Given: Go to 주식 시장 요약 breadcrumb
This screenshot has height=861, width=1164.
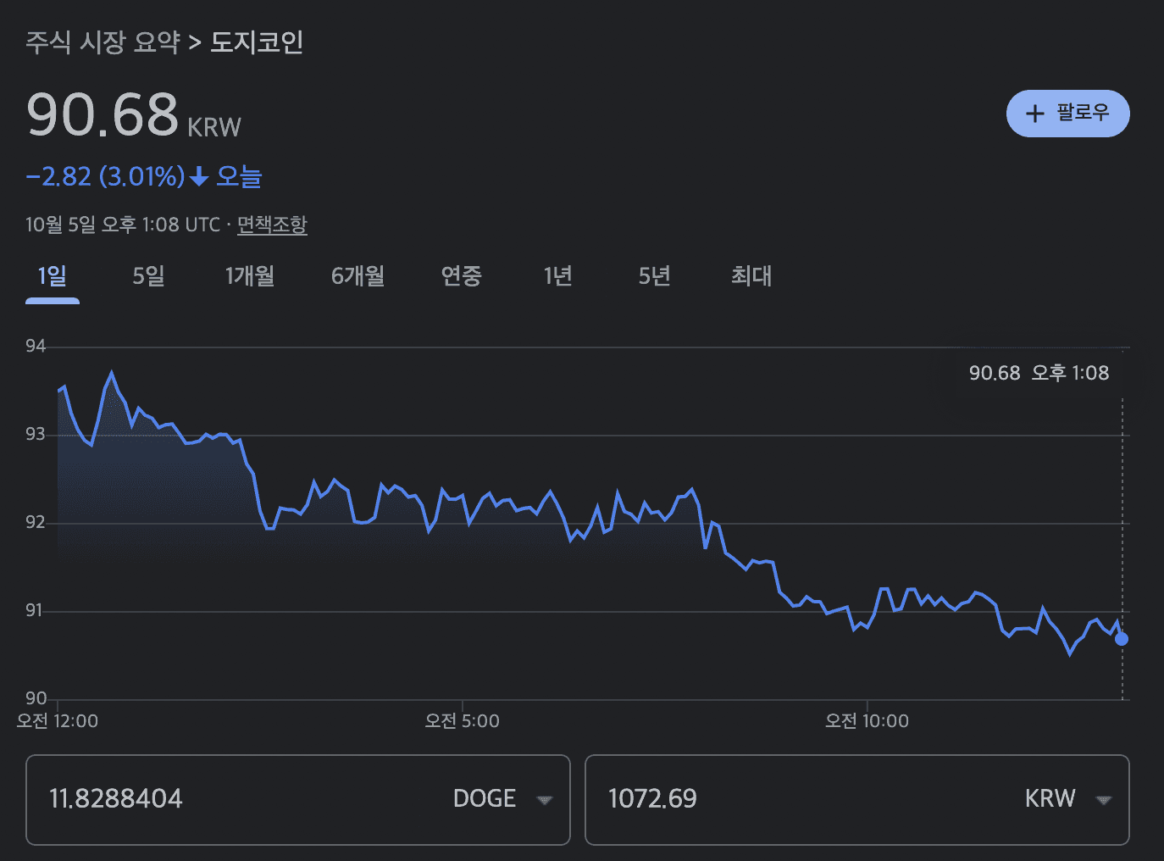Looking at the screenshot, I should tap(103, 42).
